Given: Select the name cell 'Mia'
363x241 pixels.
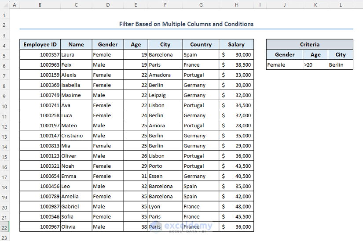Looking at the screenshot, I should pos(76,146).
